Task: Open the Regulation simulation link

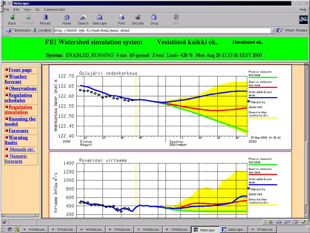Action: coord(18,110)
